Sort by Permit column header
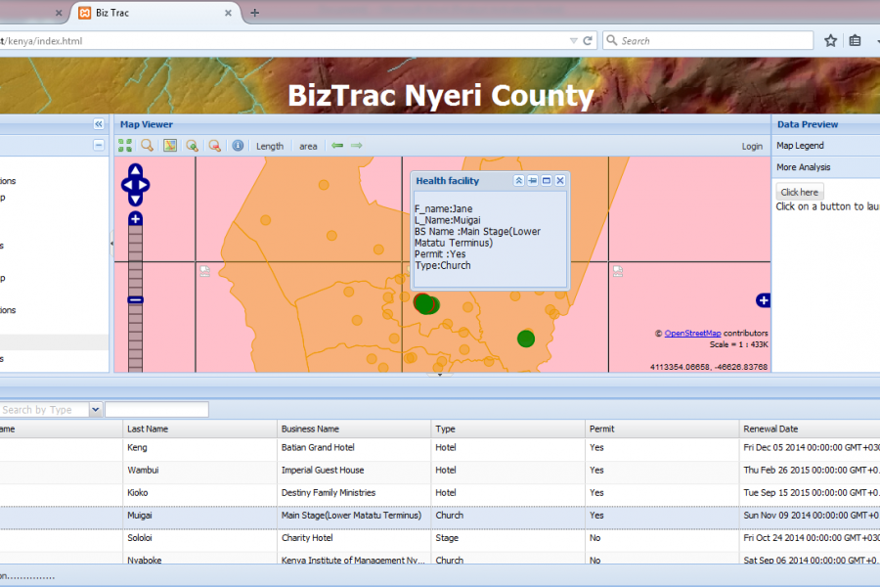880x587 pixels. pyautogui.click(x=662, y=429)
